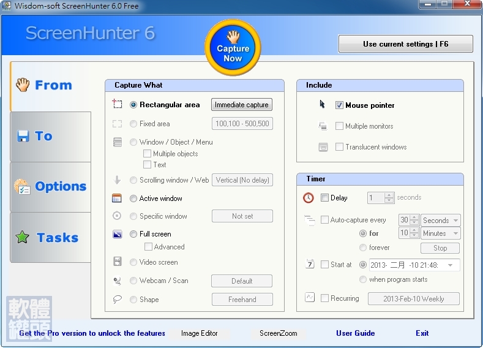Click the for 10 duration spinner
This screenshot has height=348, width=483.
(x=414, y=233)
